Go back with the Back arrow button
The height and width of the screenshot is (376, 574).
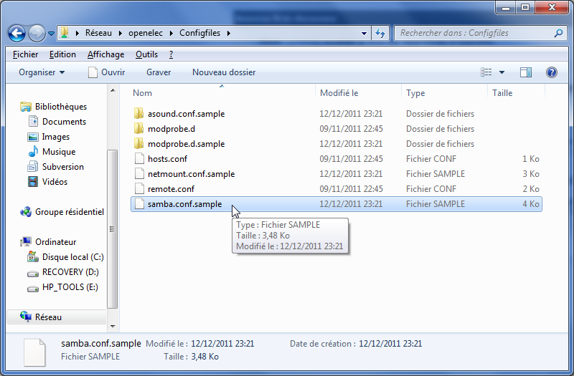pyautogui.click(x=17, y=33)
